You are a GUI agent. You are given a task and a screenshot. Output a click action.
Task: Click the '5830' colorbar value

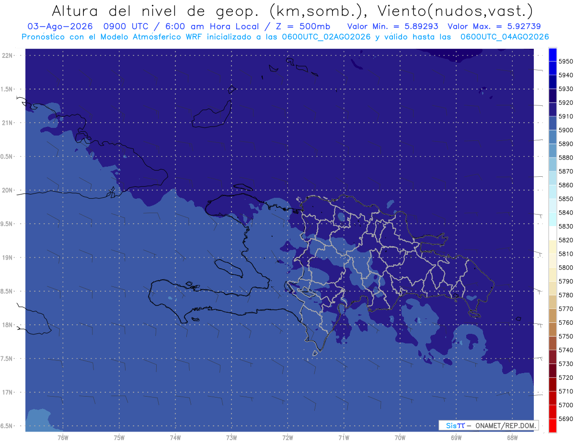click(x=565, y=227)
